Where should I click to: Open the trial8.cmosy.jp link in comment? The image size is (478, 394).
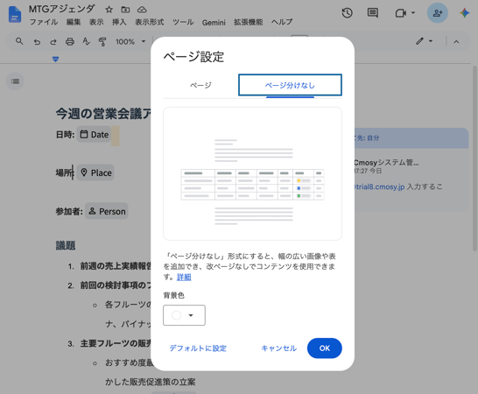379,186
